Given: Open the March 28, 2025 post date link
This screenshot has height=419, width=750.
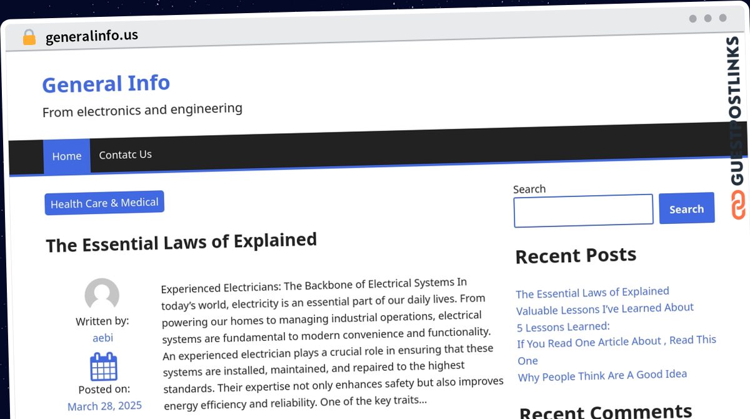Looking at the screenshot, I should coord(105,406).
